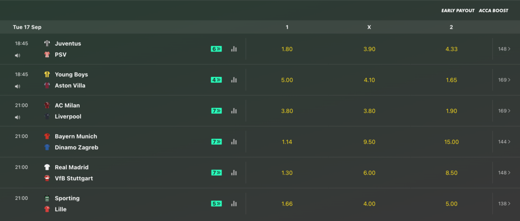The width and height of the screenshot is (520, 221).
Task: Click the stats bars icon for Sporting vs Lille
Action: pos(234,204)
